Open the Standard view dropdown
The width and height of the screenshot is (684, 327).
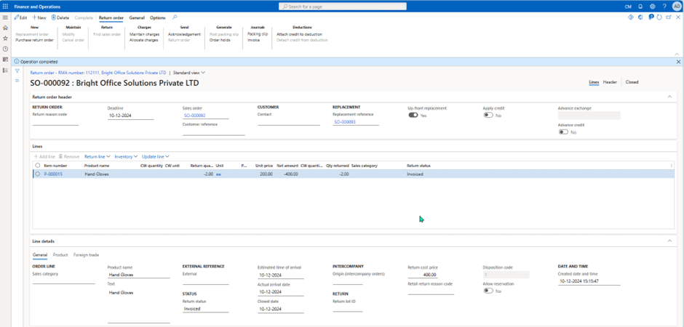click(x=189, y=73)
